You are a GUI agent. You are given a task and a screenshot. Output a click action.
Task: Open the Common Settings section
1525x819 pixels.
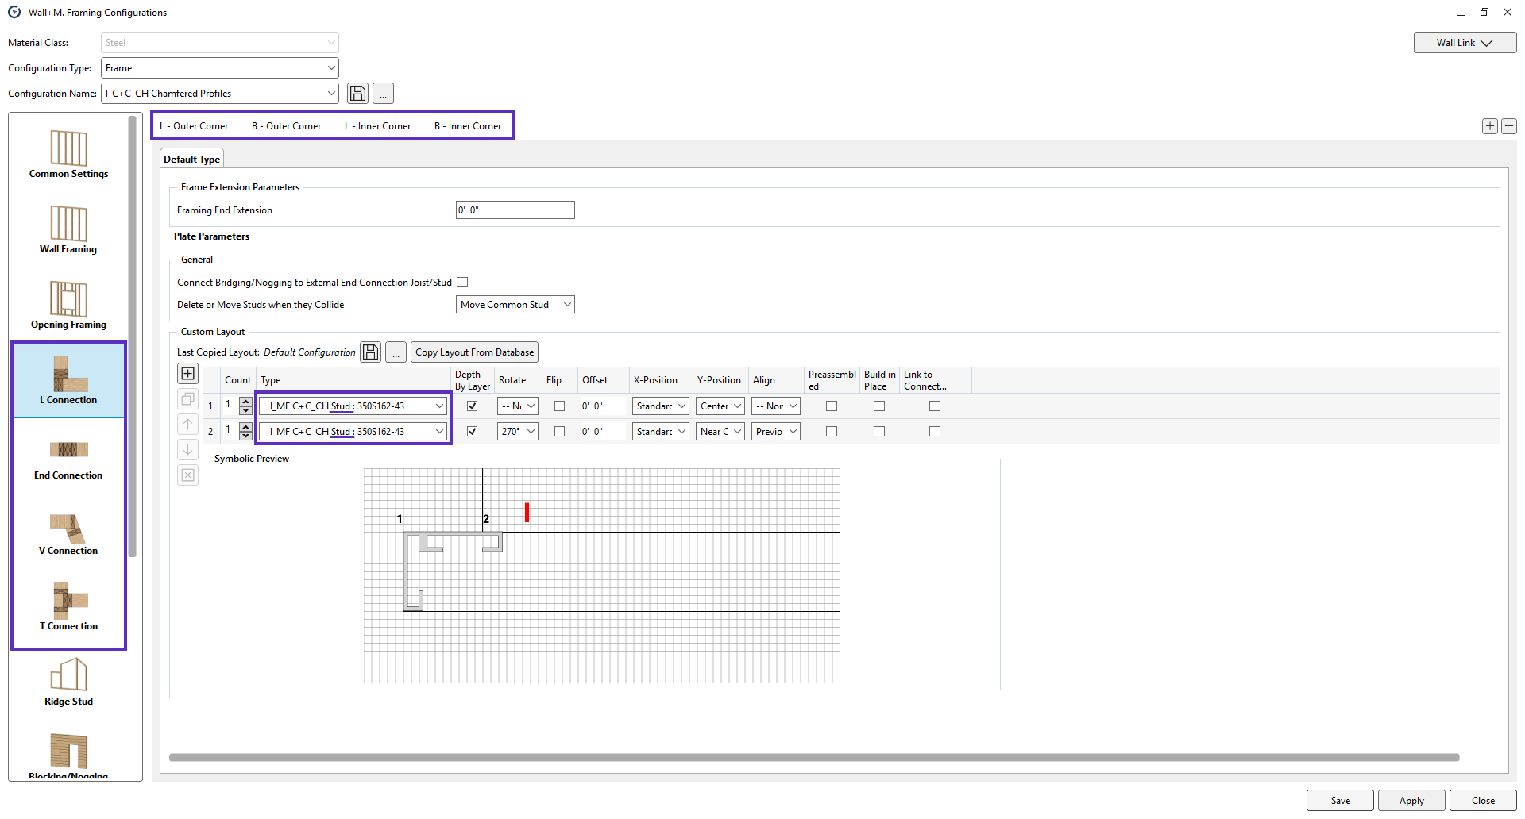coord(68,154)
